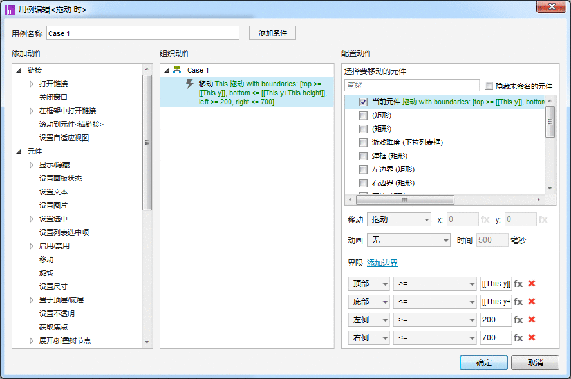The image size is (571, 379).
Task: Check the 左边界 (矩形) checkbox
Action: (363, 169)
